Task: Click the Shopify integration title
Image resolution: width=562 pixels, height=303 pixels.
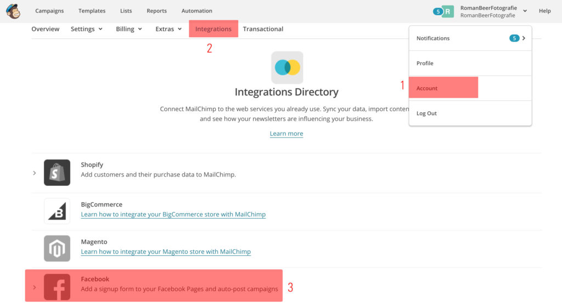Action: 92,164
